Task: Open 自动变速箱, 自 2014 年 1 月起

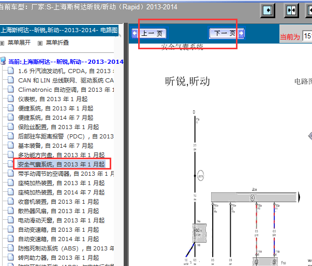Action: point(58,239)
